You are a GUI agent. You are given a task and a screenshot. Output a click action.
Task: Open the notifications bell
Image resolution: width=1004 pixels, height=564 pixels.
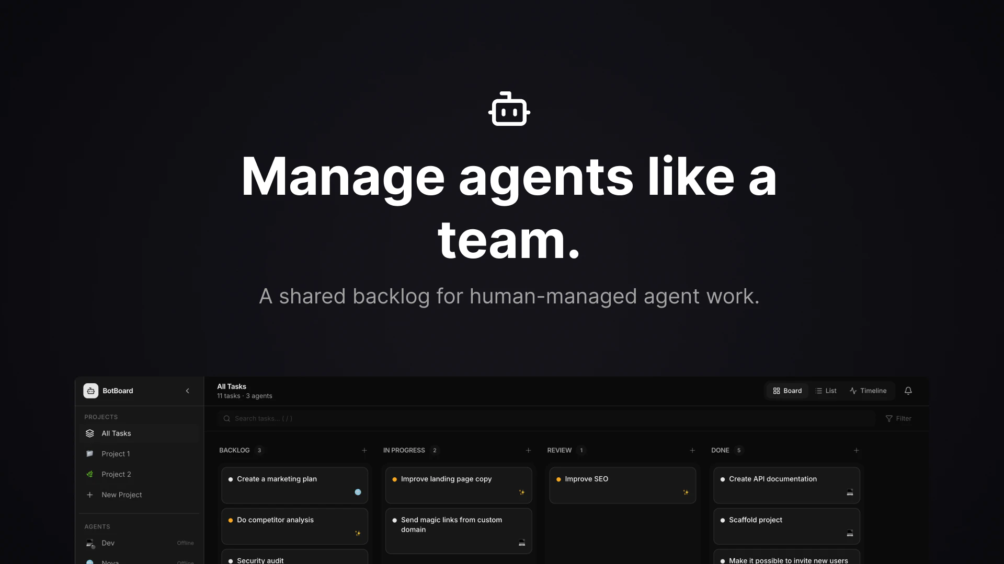coord(908,391)
